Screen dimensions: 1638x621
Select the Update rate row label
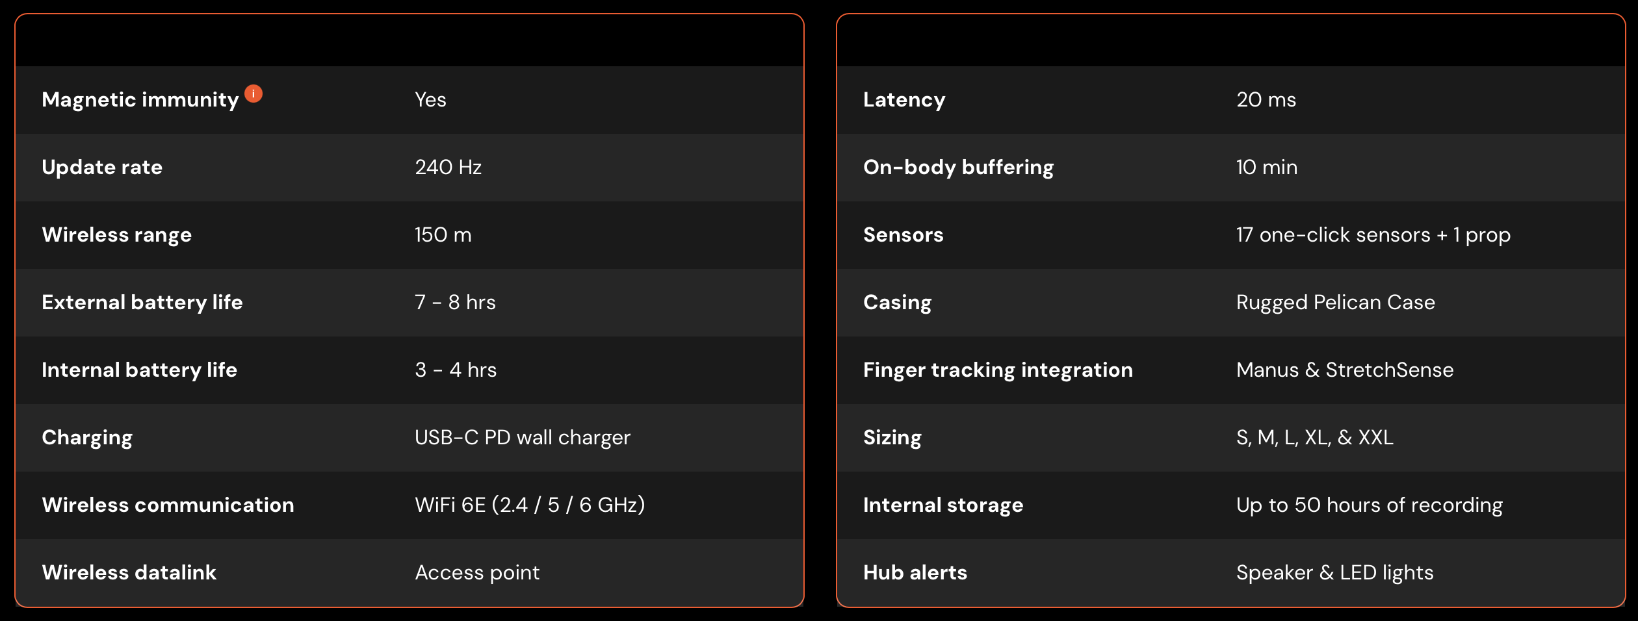click(x=102, y=168)
